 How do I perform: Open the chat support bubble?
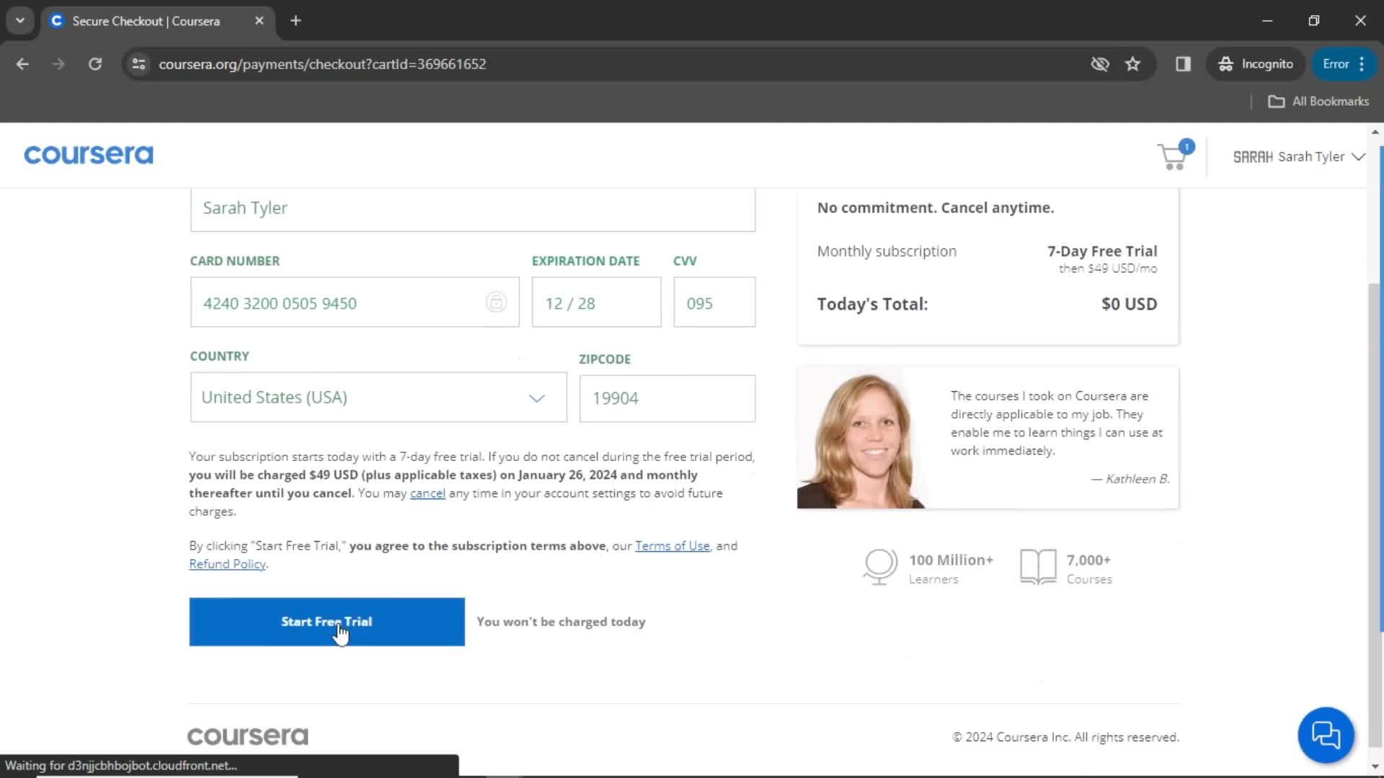pyautogui.click(x=1326, y=735)
